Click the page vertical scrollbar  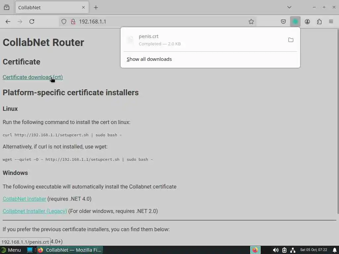coord(337,121)
